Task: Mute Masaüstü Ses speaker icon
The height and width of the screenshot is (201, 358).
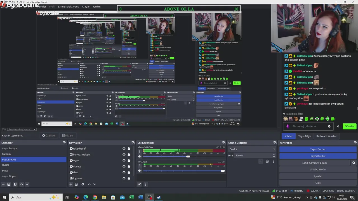Action: click(140, 156)
